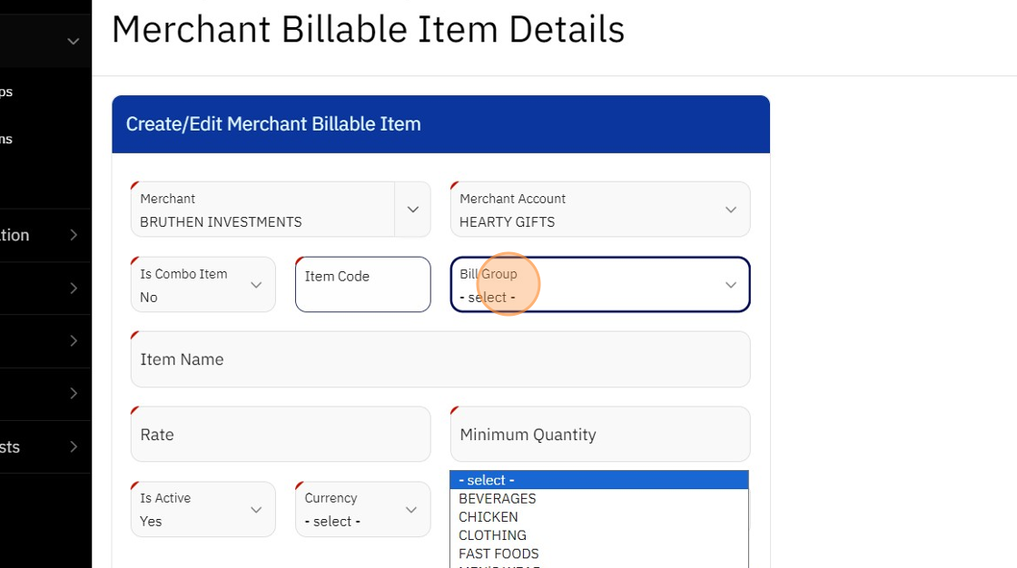Open the sidebar link ending in 'ns'

coord(6,139)
